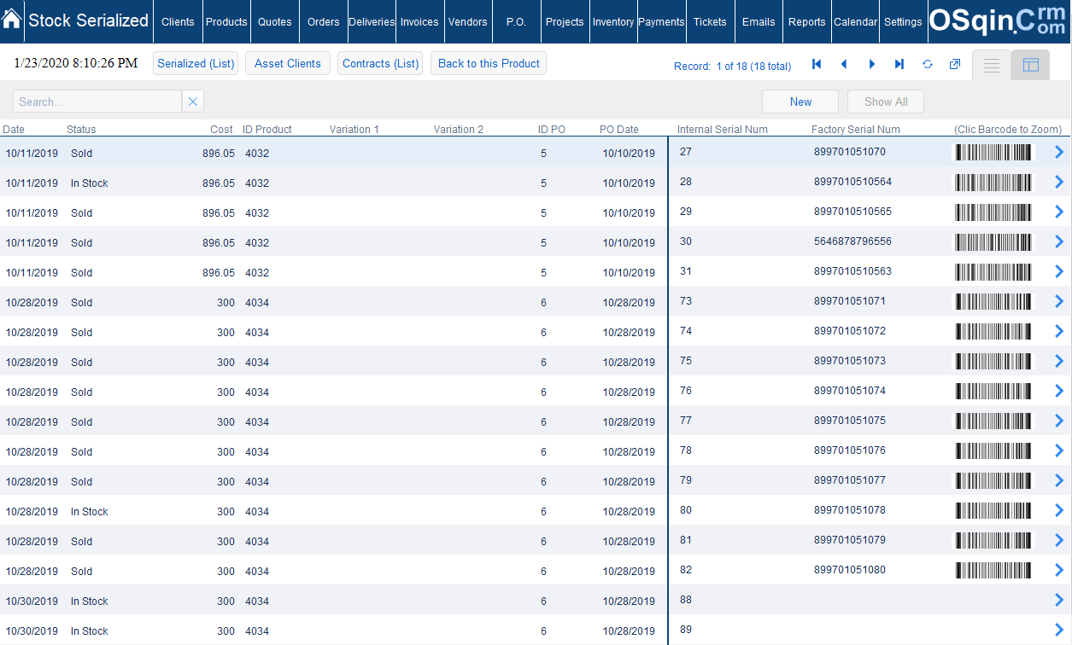
Task: Open the Orders menu
Action: tap(323, 21)
